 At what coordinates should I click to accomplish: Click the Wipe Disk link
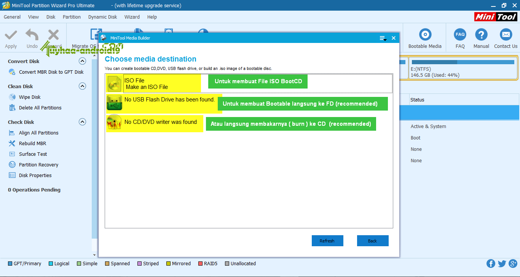(x=30, y=97)
